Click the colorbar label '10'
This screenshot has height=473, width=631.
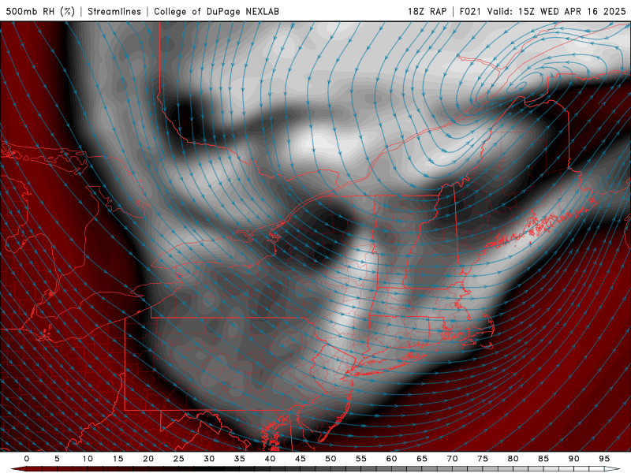click(x=88, y=459)
